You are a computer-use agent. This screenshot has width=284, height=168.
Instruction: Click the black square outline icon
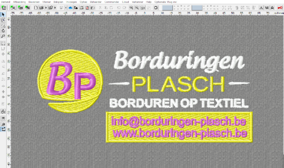156,8
